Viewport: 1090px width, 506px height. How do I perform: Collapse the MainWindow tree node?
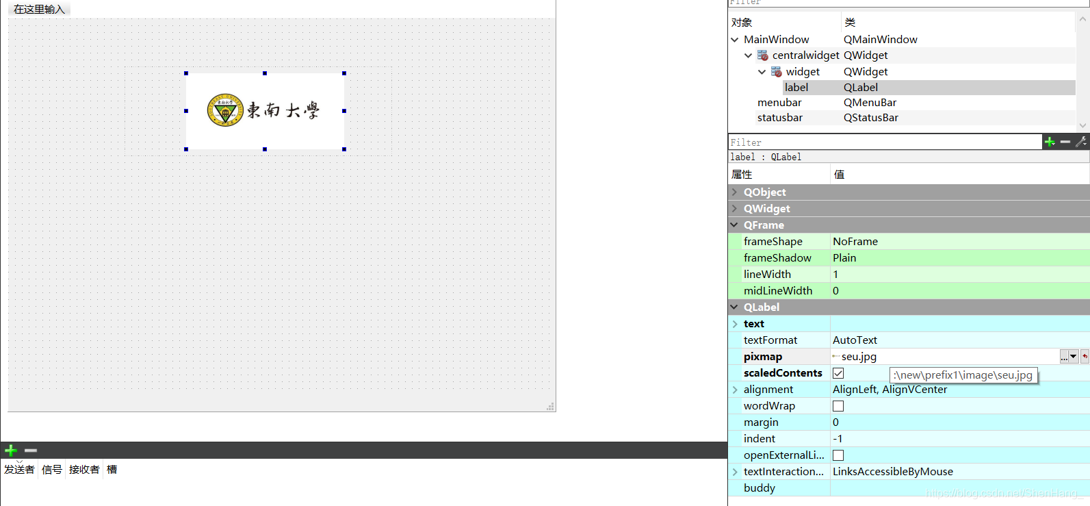point(735,40)
